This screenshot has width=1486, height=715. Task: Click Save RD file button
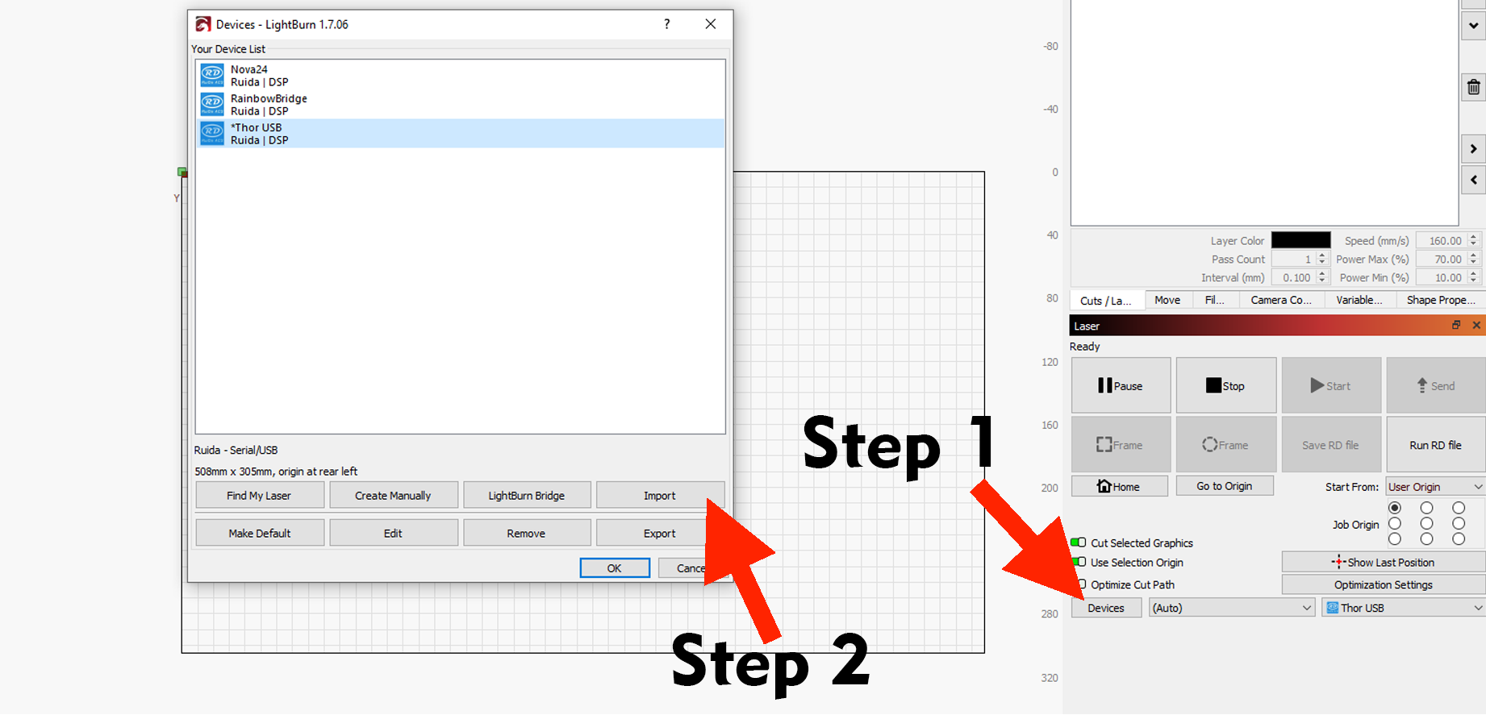pyautogui.click(x=1331, y=444)
